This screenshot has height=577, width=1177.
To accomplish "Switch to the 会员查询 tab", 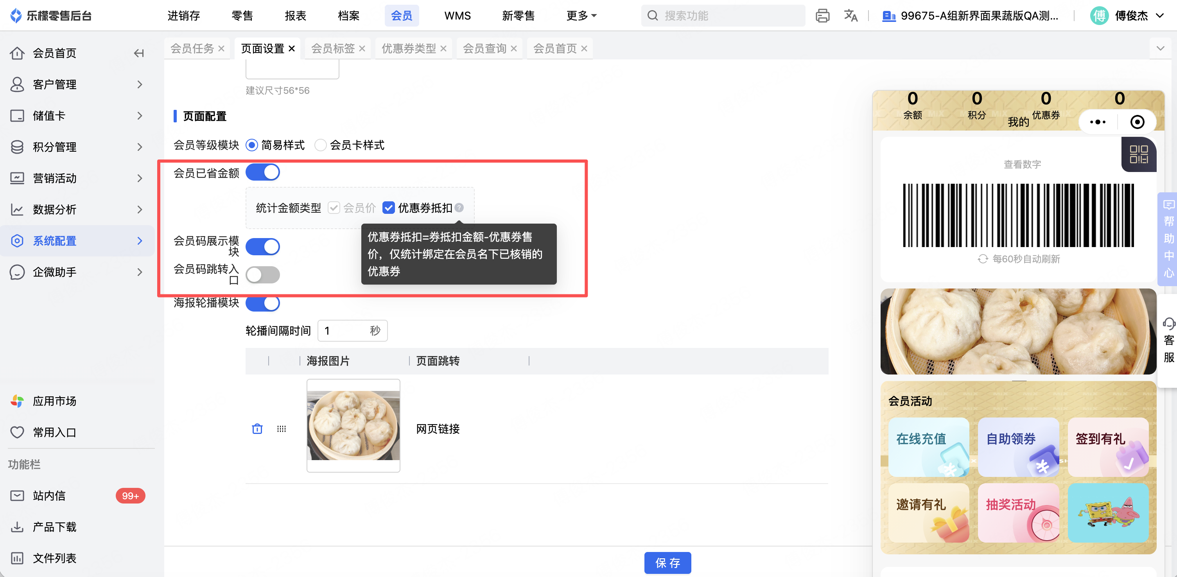I will [484, 48].
